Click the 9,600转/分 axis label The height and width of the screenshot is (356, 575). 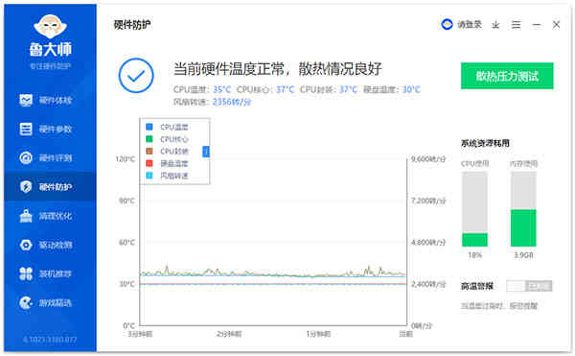[428, 159]
